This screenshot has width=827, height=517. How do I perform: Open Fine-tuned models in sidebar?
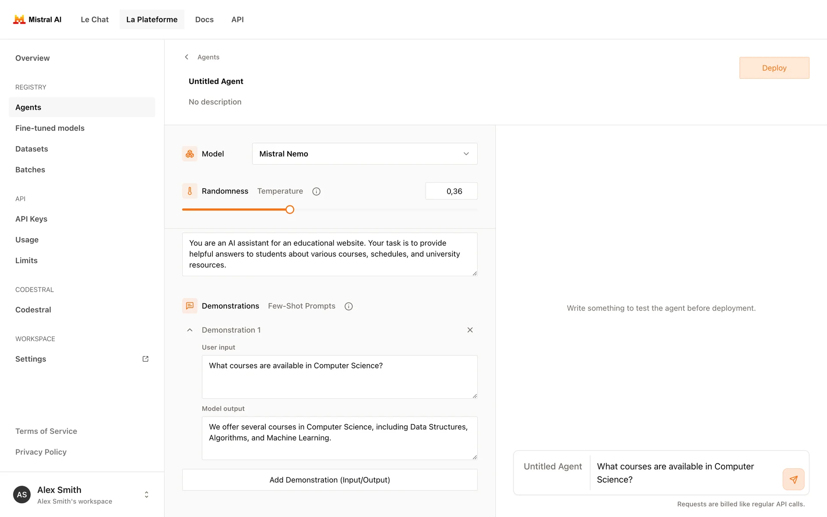(x=50, y=128)
